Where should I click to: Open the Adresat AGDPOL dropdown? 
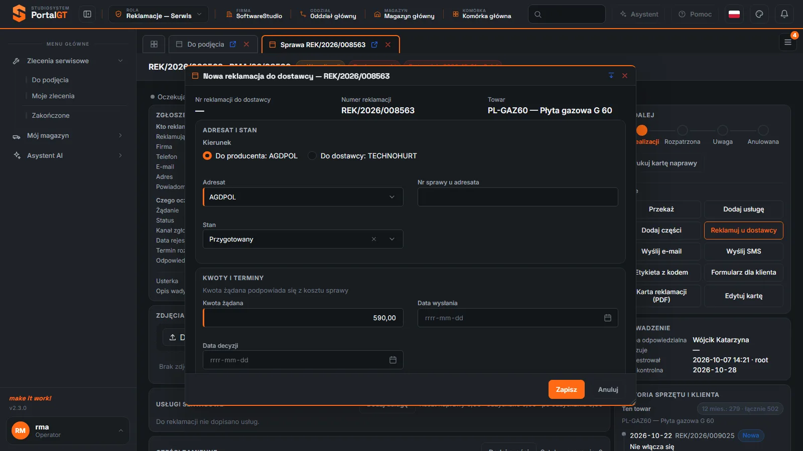(x=303, y=197)
